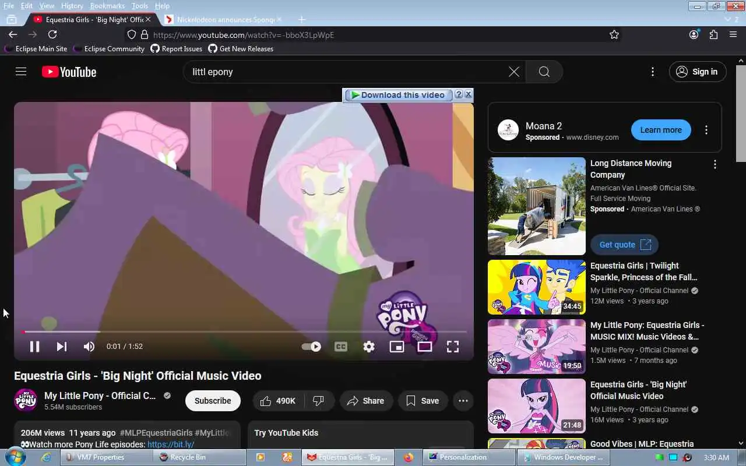This screenshot has width=746, height=466.
Task: Open the Edit menu
Action: [x=27, y=6]
